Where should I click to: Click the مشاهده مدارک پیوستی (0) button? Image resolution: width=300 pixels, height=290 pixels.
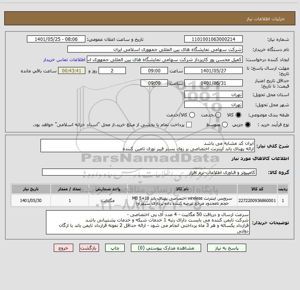click(x=166, y=248)
